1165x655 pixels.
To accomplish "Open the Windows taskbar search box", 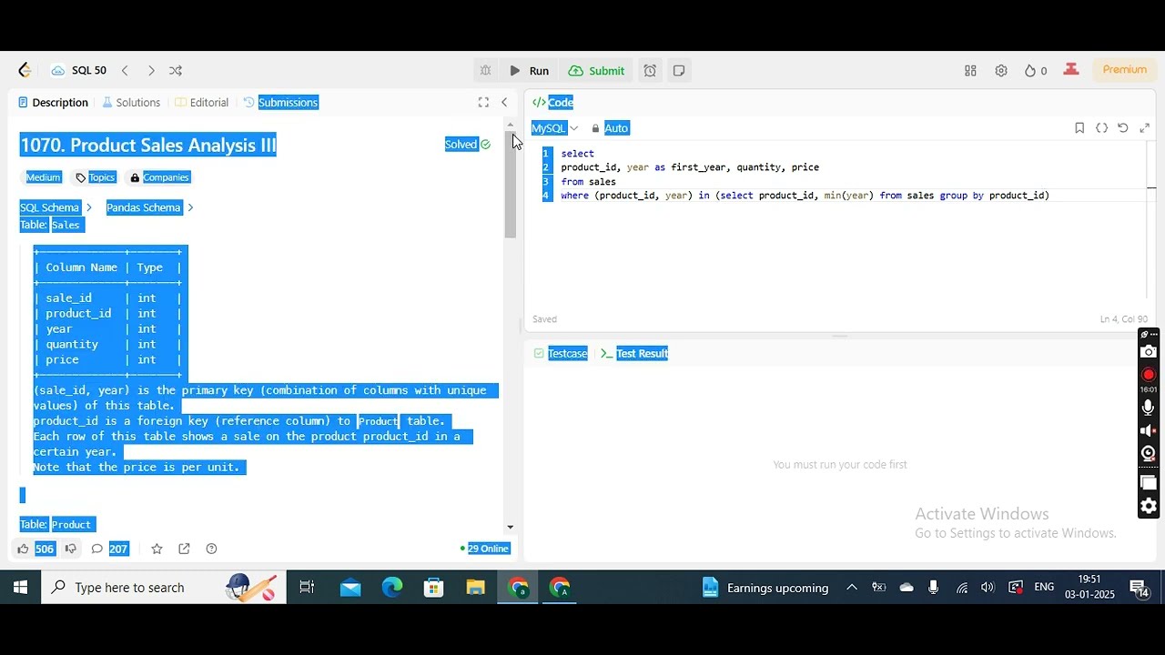I will pos(164,588).
